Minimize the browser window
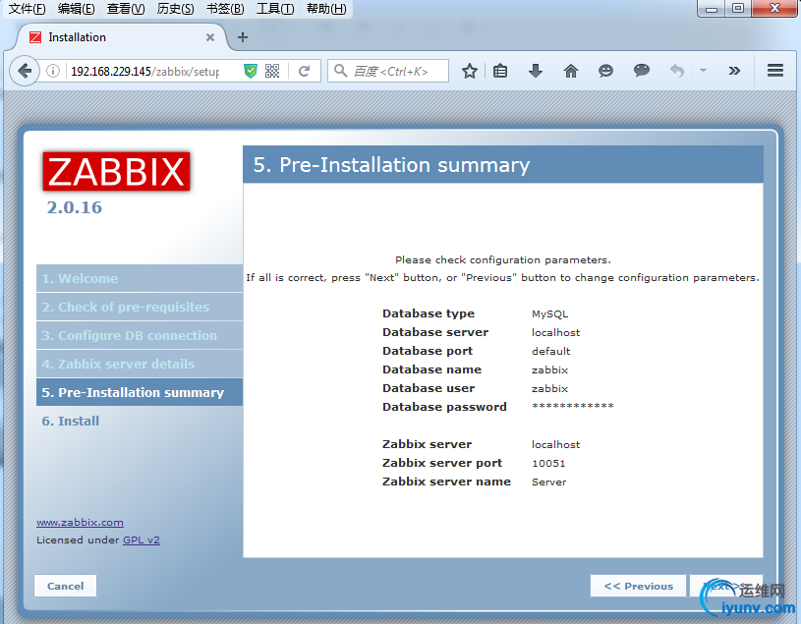The image size is (801, 624). tap(712, 8)
